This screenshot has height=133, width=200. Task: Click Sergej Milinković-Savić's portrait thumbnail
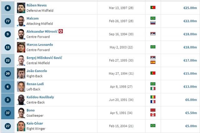pos(21,60)
